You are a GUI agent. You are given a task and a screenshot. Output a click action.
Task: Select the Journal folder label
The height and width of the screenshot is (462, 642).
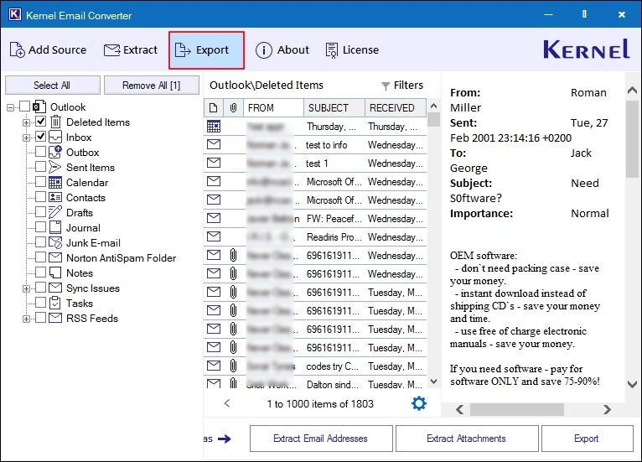[x=83, y=228]
